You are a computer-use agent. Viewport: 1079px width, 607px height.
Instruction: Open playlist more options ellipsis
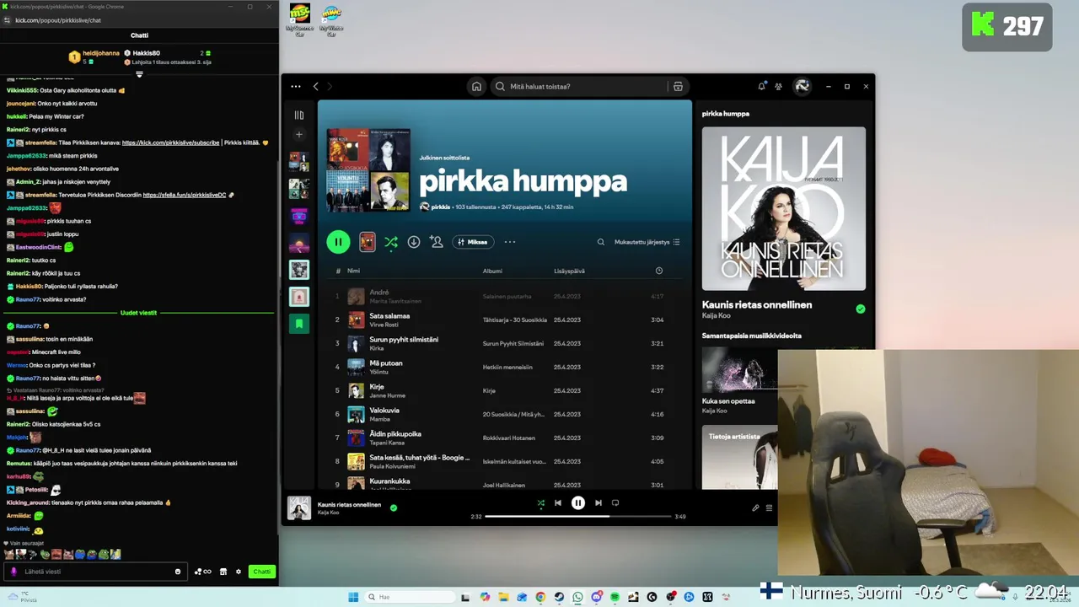[509, 242]
